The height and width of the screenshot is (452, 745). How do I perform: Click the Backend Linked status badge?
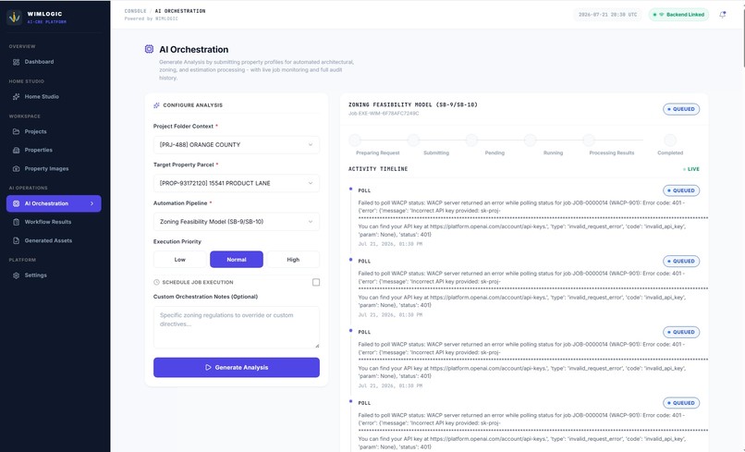(x=679, y=15)
